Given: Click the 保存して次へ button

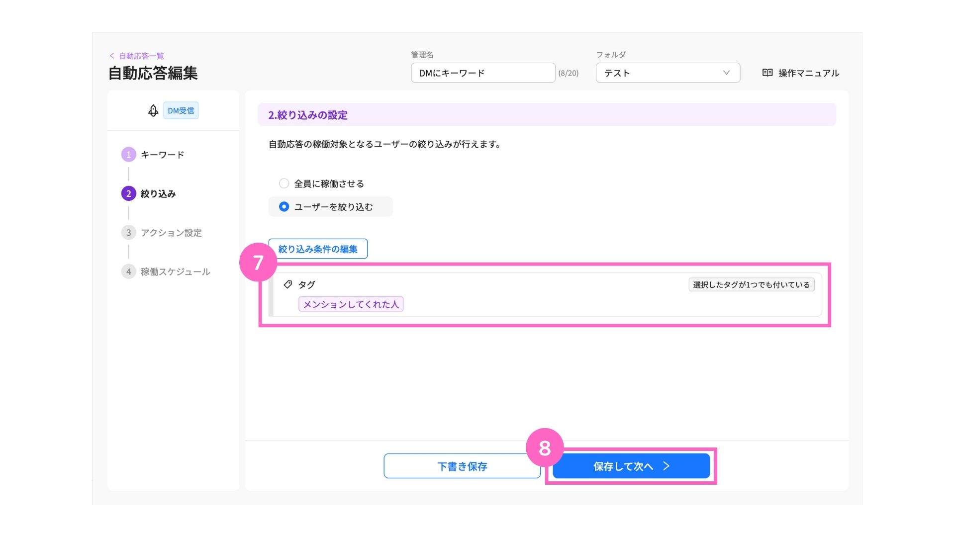Looking at the screenshot, I should coord(631,466).
